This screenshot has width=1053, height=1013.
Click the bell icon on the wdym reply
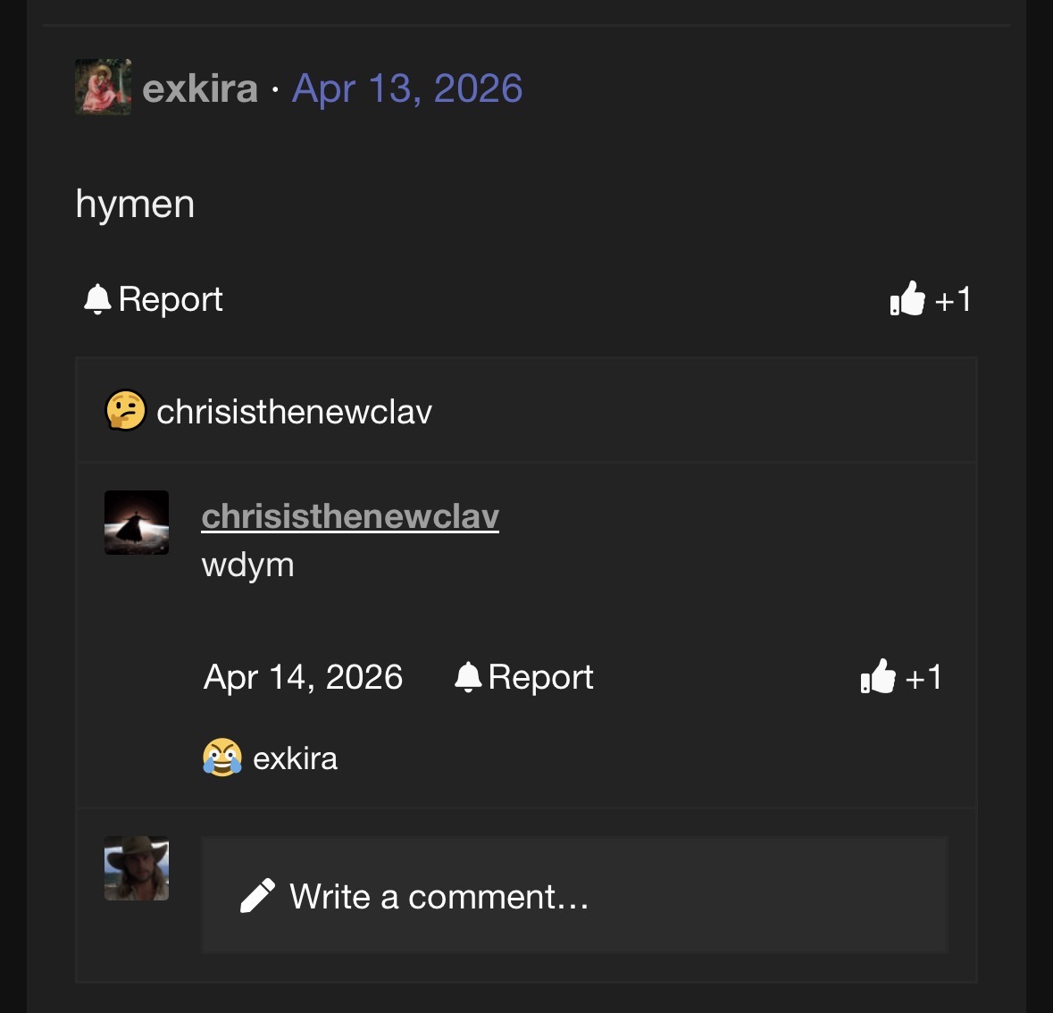click(x=468, y=677)
